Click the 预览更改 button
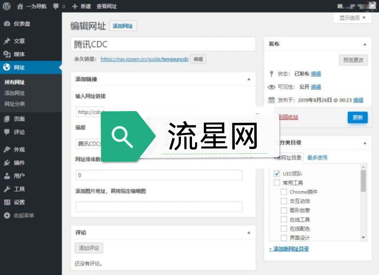This screenshot has width=379, height=275. point(353,60)
